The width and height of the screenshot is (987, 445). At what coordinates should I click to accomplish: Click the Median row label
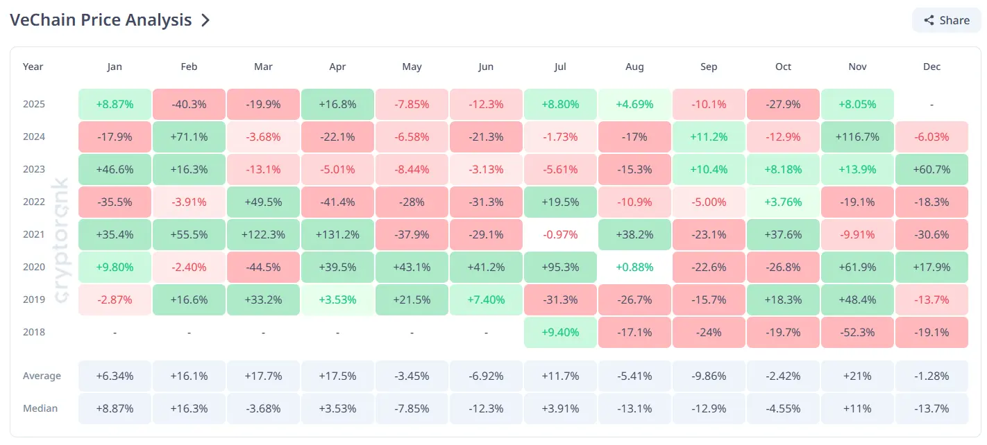click(40, 408)
